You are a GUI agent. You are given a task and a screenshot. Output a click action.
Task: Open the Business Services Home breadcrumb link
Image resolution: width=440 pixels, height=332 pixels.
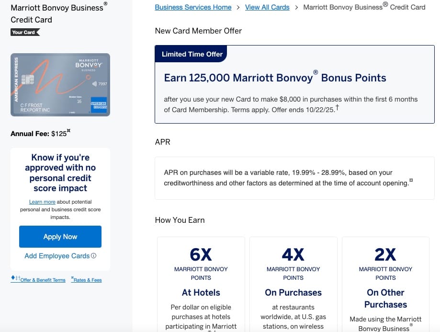[193, 7]
